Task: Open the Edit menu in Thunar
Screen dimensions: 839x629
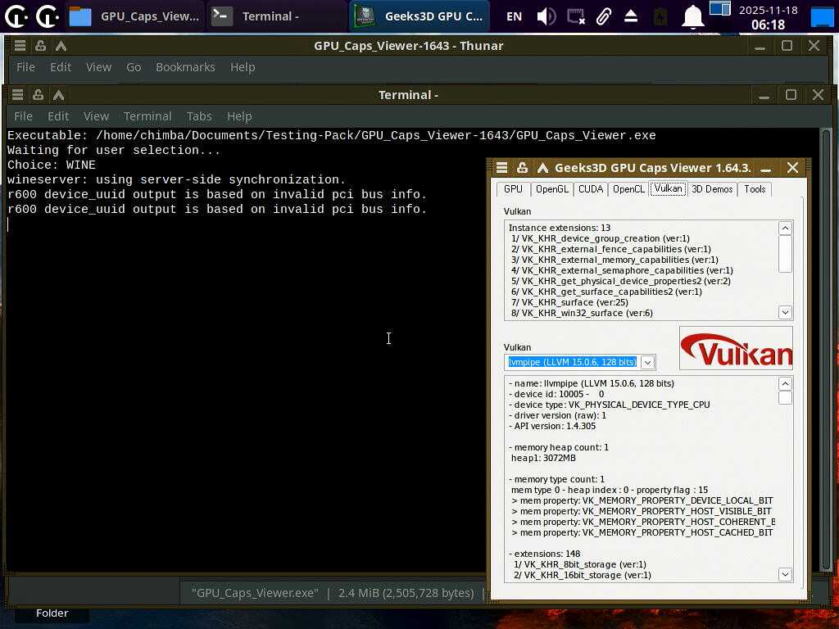Action: point(61,67)
